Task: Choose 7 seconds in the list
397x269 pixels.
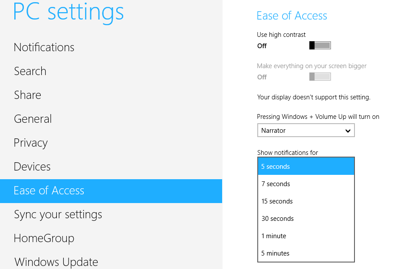Action: pyautogui.click(x=306, y=184)
